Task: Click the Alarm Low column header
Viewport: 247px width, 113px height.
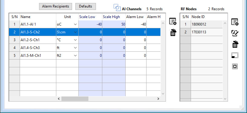Action: click(x=136, y=17)
